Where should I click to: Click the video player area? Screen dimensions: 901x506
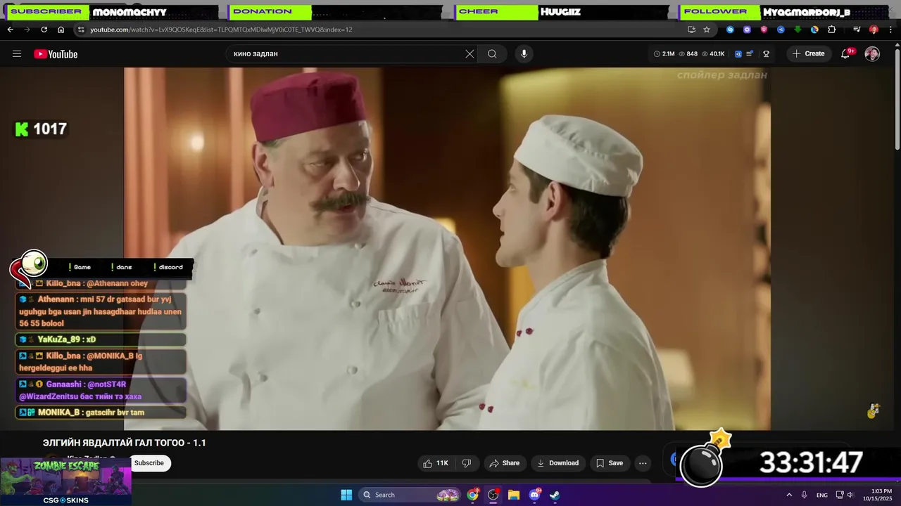tap(447, 249)
